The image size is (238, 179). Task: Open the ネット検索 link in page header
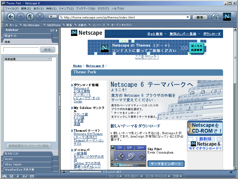click(155, 34)
